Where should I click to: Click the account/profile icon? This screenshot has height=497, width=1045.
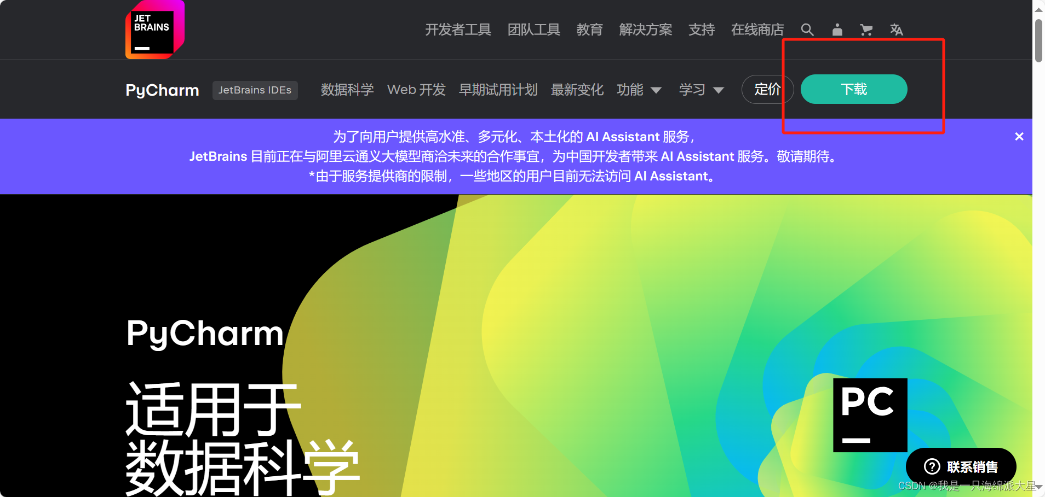837,30
